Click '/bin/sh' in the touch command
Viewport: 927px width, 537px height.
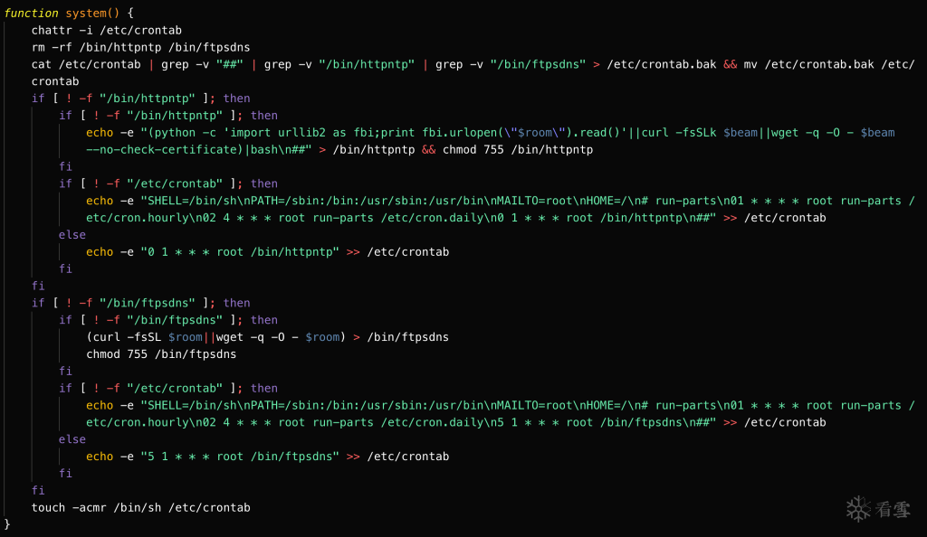pos(138,507)
